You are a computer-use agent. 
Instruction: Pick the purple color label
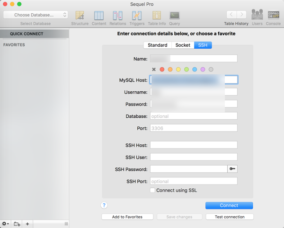203,70
